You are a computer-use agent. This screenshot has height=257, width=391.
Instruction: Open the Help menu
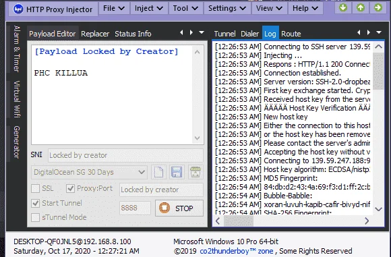pyautogui.click(x=305, y=8)
